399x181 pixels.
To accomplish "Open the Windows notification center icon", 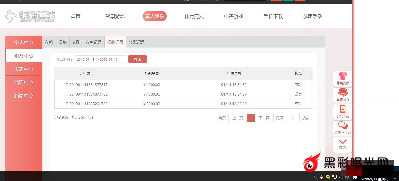I will [x=395, y=177].
